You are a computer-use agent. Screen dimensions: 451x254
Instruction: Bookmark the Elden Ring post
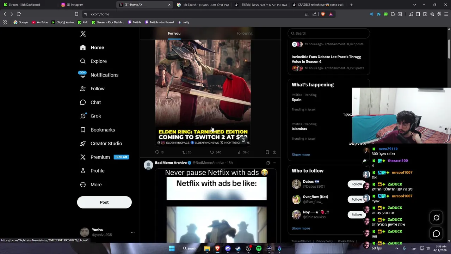[x=267, y=152]
